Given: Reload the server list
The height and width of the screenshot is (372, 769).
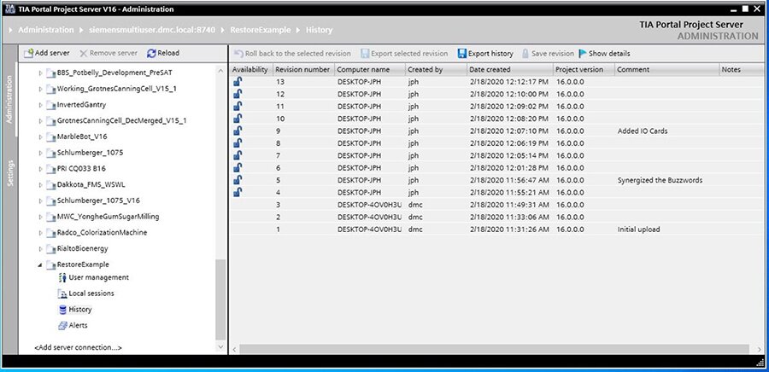Looking at the screenshot, I should [x=163, y=53].
